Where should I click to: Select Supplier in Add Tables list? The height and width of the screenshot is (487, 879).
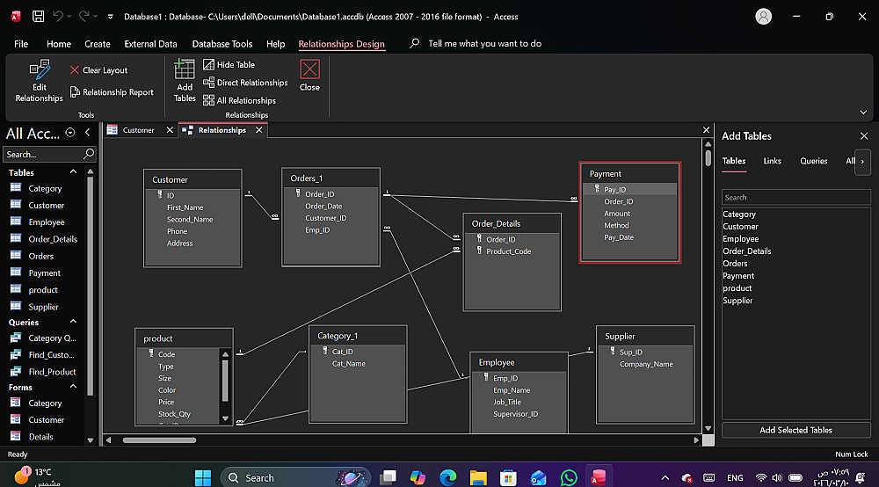click(x=737, y=301)
